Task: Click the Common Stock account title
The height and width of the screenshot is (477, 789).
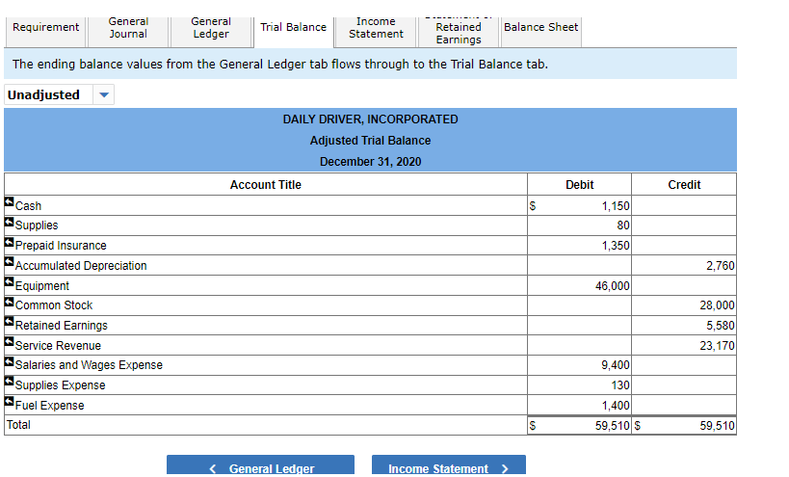Action: pyautogui.click(x=54, y=305)
